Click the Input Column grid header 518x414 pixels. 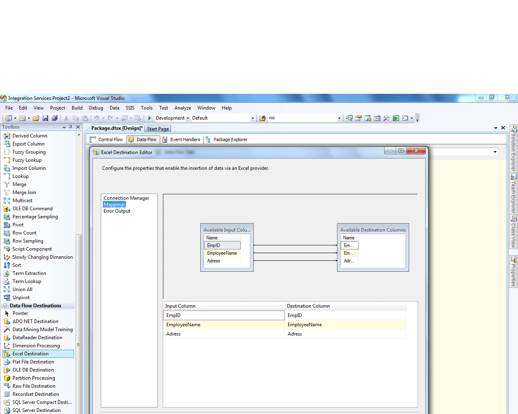click(224, 306)
